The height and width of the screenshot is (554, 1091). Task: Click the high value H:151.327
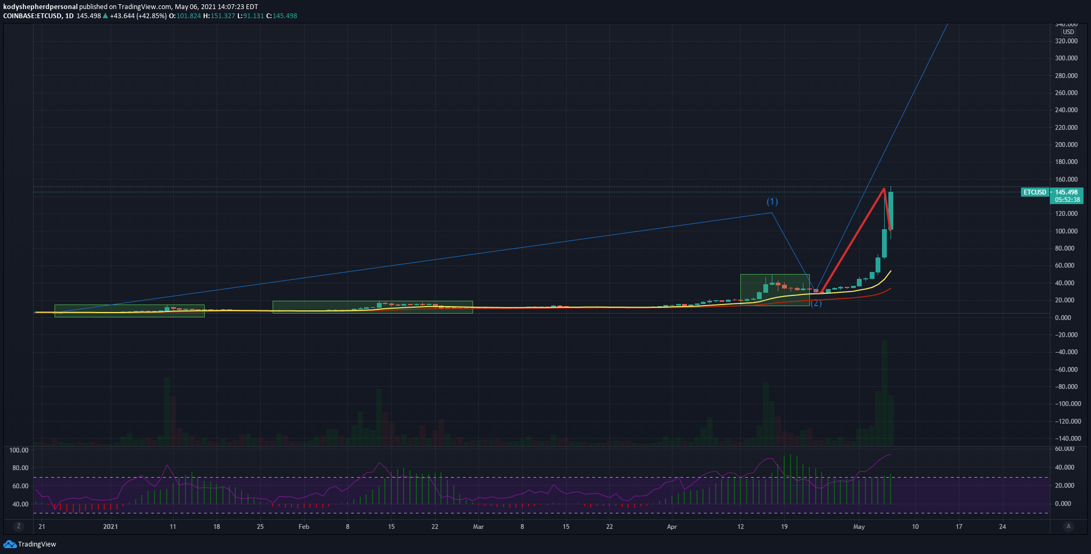coord(219,16)
